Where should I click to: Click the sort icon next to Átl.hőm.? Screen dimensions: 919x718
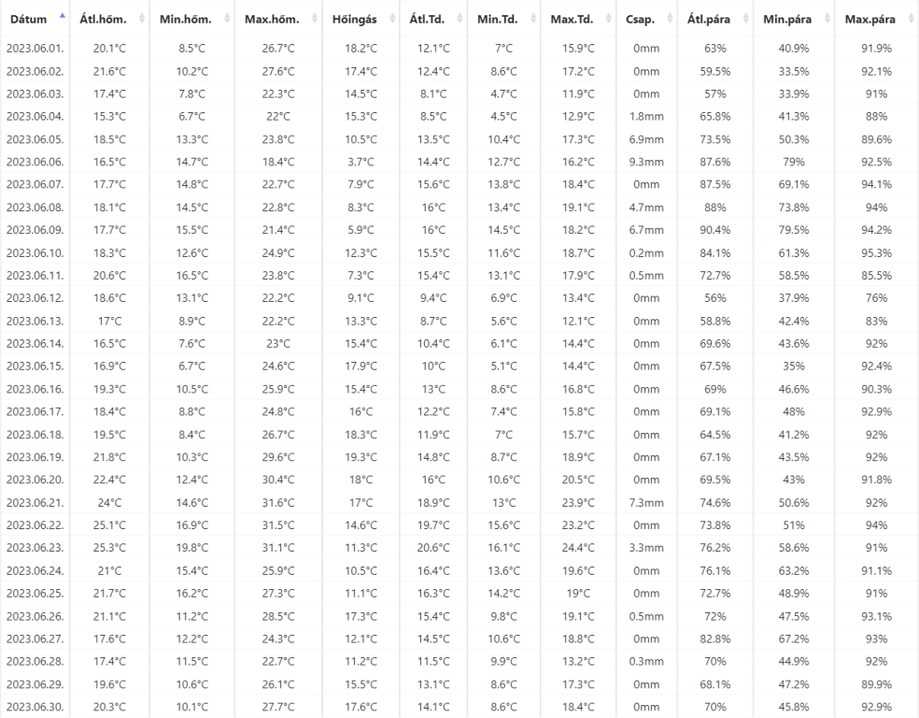tap(142, 19)
